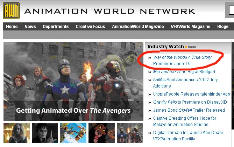
Task: Select thumbnail of blonde woman with fire
Action: tap(16, 133)
